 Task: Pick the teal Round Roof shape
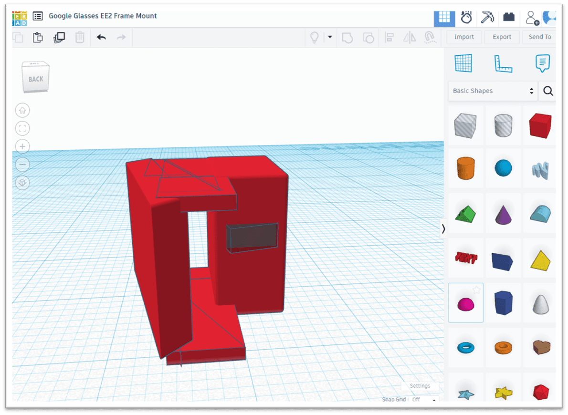[x=540, y=214]
